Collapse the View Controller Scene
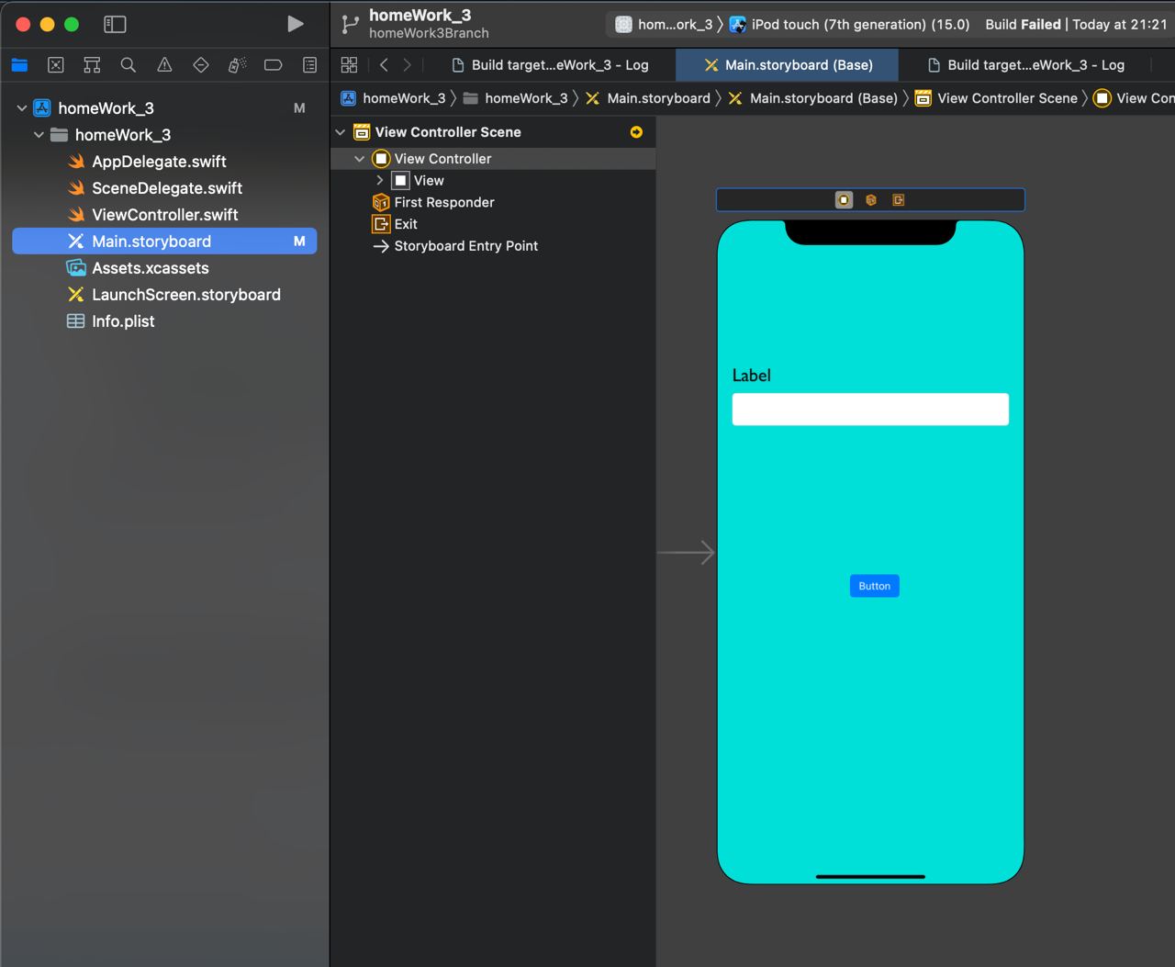The height and width of the screenshot is (967, 1175). (x=341, y=132)
